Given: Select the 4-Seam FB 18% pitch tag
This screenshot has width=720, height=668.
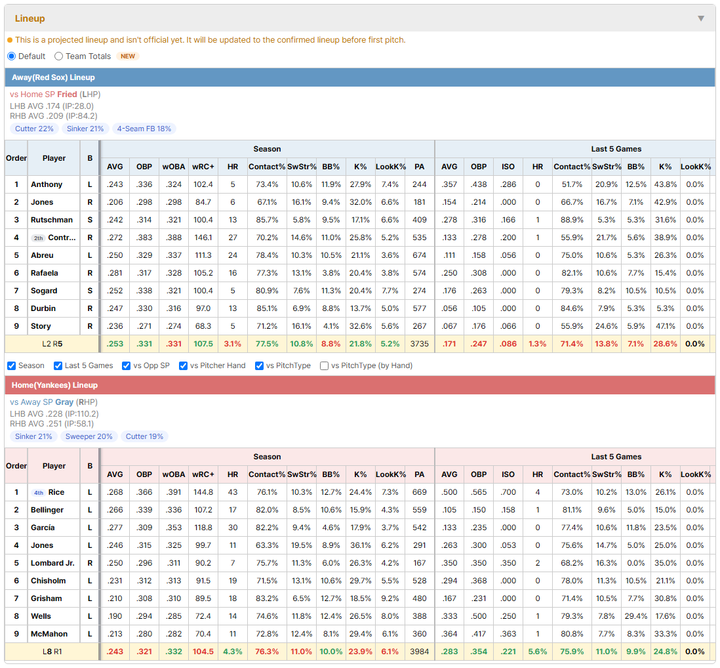Looking at the screenshot, I should pos(144,129).
